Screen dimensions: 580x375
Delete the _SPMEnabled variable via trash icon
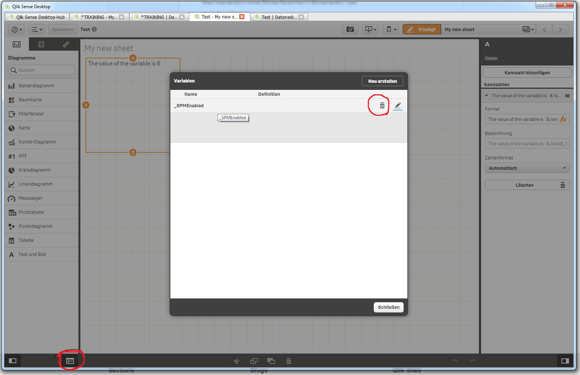tap(382, 106)
